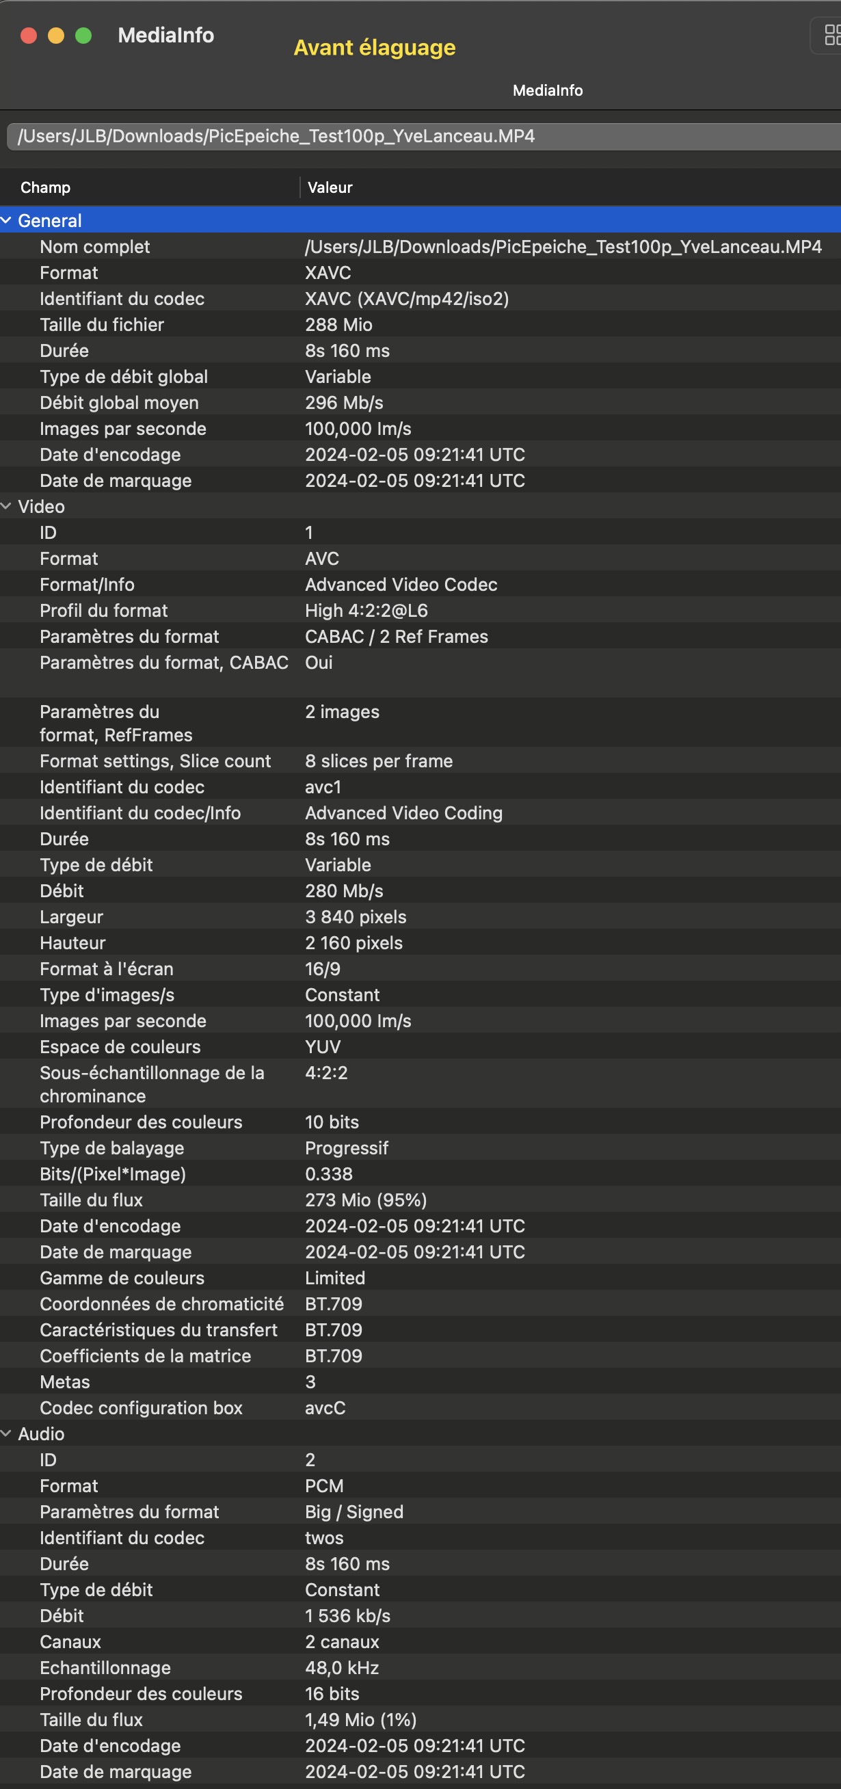The width and height of the screenshot is (841, 1789).
Task: Collapse the General section chevron
Action: click(6, 221)
